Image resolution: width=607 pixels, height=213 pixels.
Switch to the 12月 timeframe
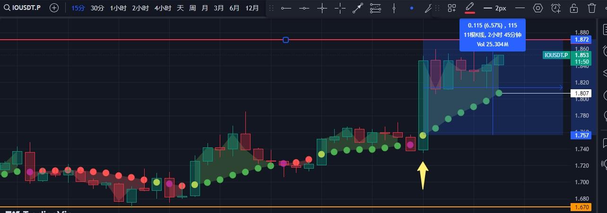(x=252, y=8)
